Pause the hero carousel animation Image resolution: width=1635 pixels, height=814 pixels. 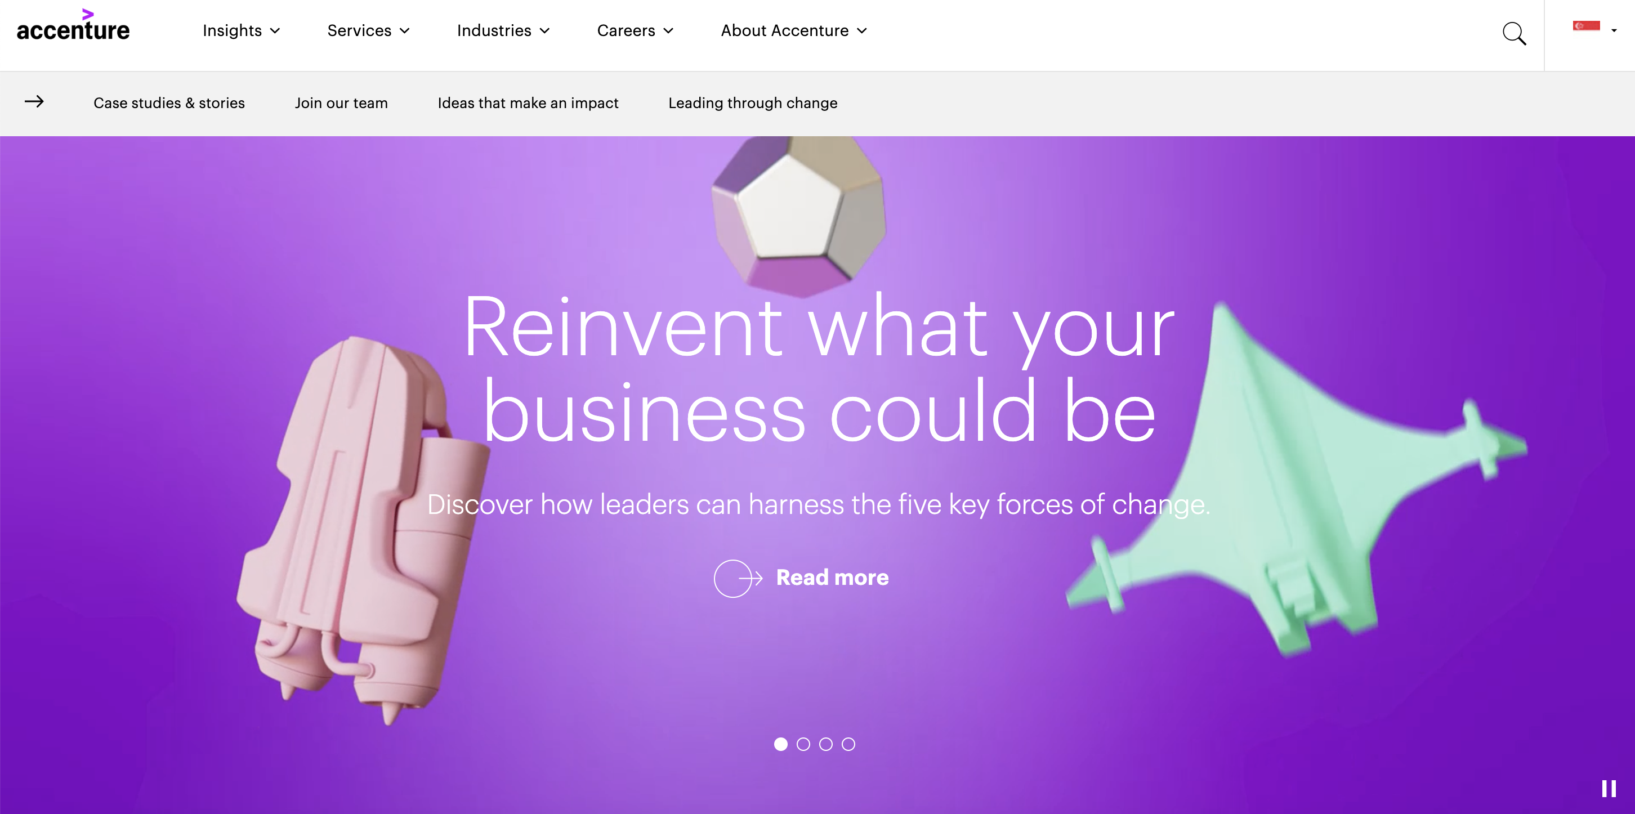(x=1609, y=789)
